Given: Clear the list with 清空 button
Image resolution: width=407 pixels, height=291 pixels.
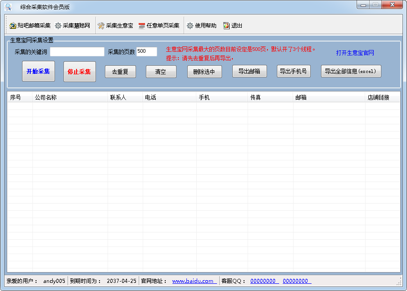Looking at the screenshot, I should tap(161, 72).
